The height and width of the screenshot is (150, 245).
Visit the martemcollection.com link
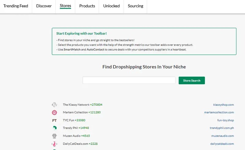point(219,112)
